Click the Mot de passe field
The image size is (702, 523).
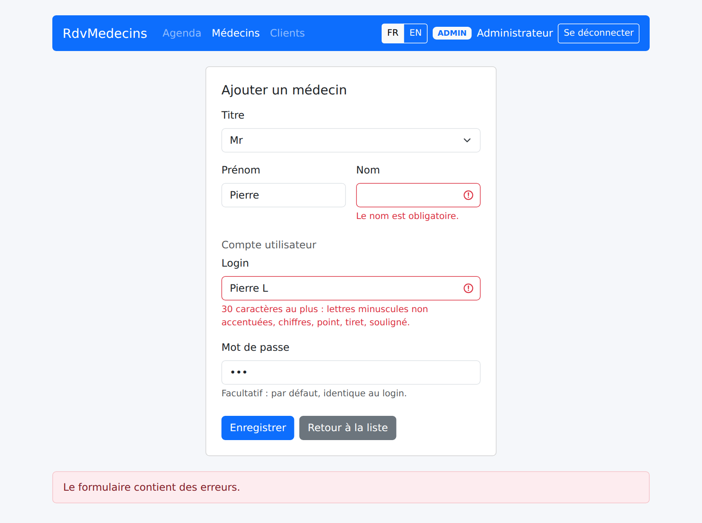(351, 372)
